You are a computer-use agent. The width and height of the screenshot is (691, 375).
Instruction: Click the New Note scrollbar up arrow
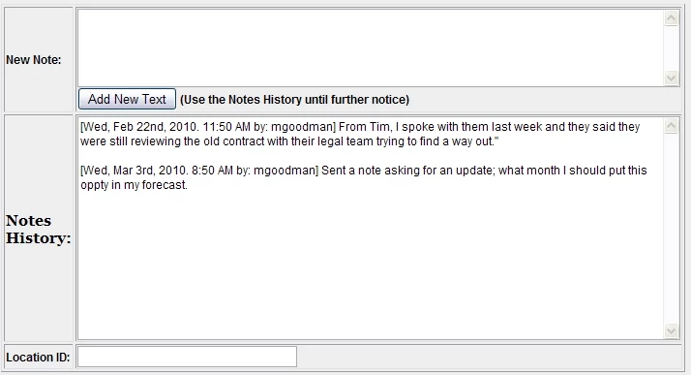(x=672, y=18)
